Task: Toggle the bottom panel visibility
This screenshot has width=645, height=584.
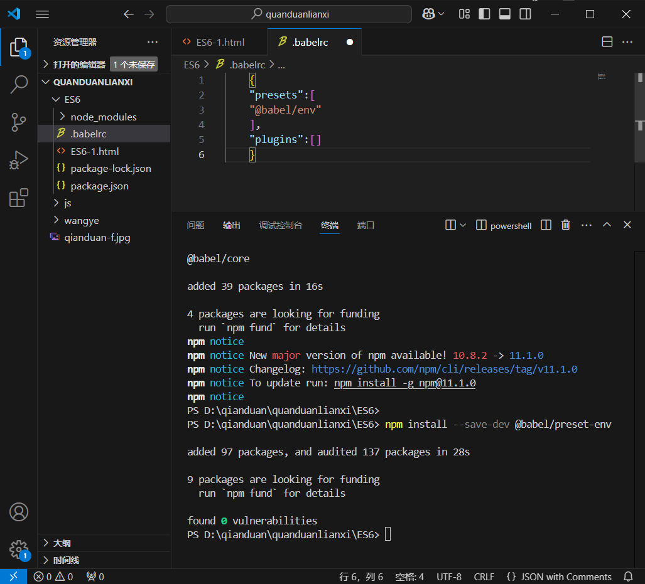Action: click(x=505, y=14)
